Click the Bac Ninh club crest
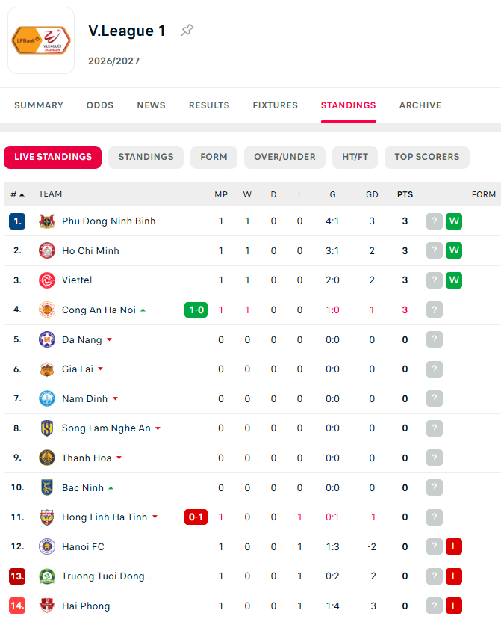The height and width of the screenshot is (619, 501). click(47, 487)
